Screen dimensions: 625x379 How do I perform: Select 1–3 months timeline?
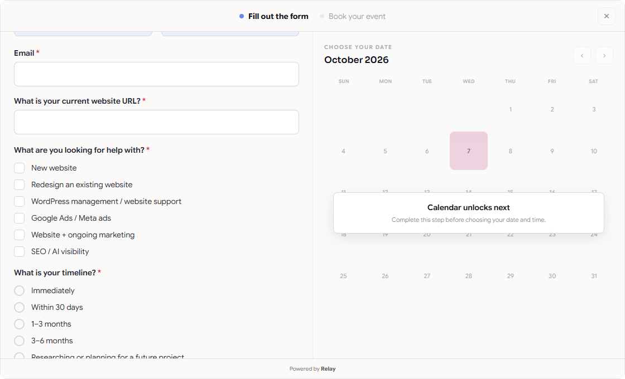click(19, 324)
